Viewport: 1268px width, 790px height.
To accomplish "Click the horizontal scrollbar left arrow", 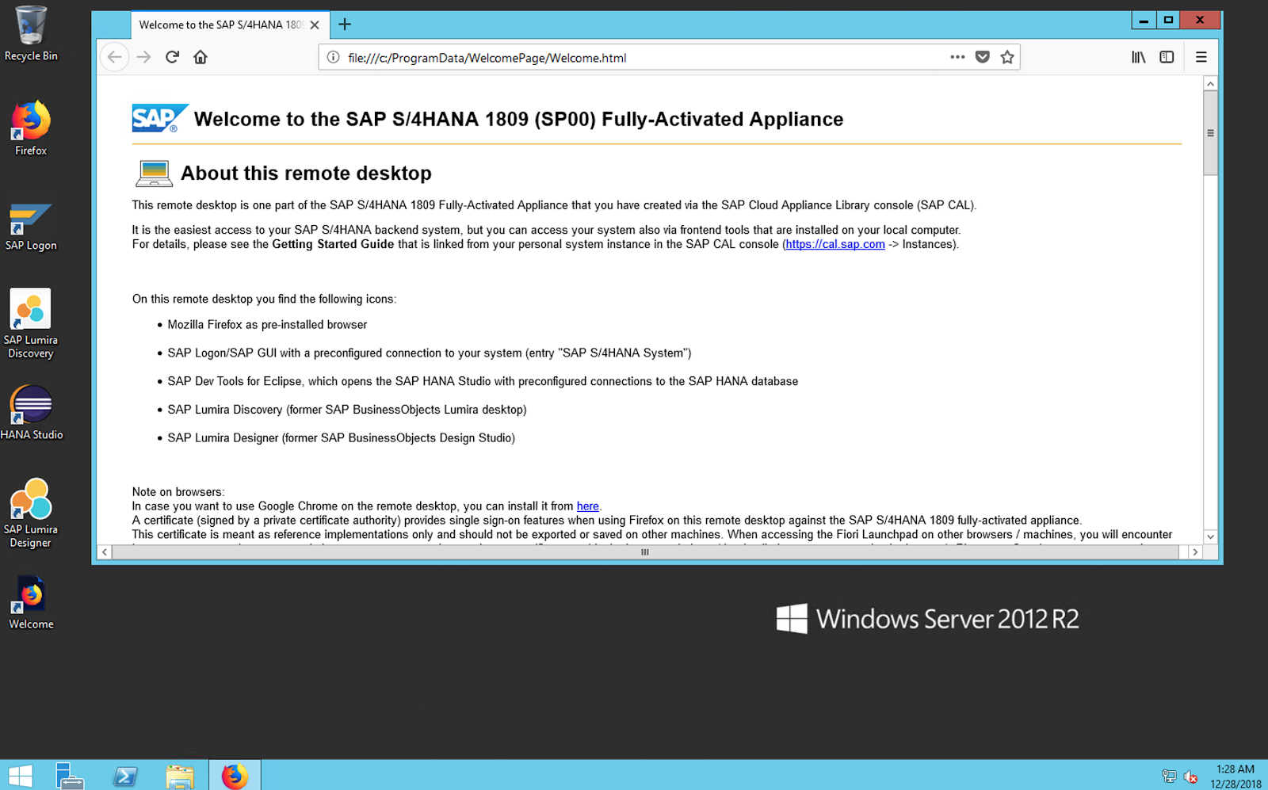I will click(105, 552).
